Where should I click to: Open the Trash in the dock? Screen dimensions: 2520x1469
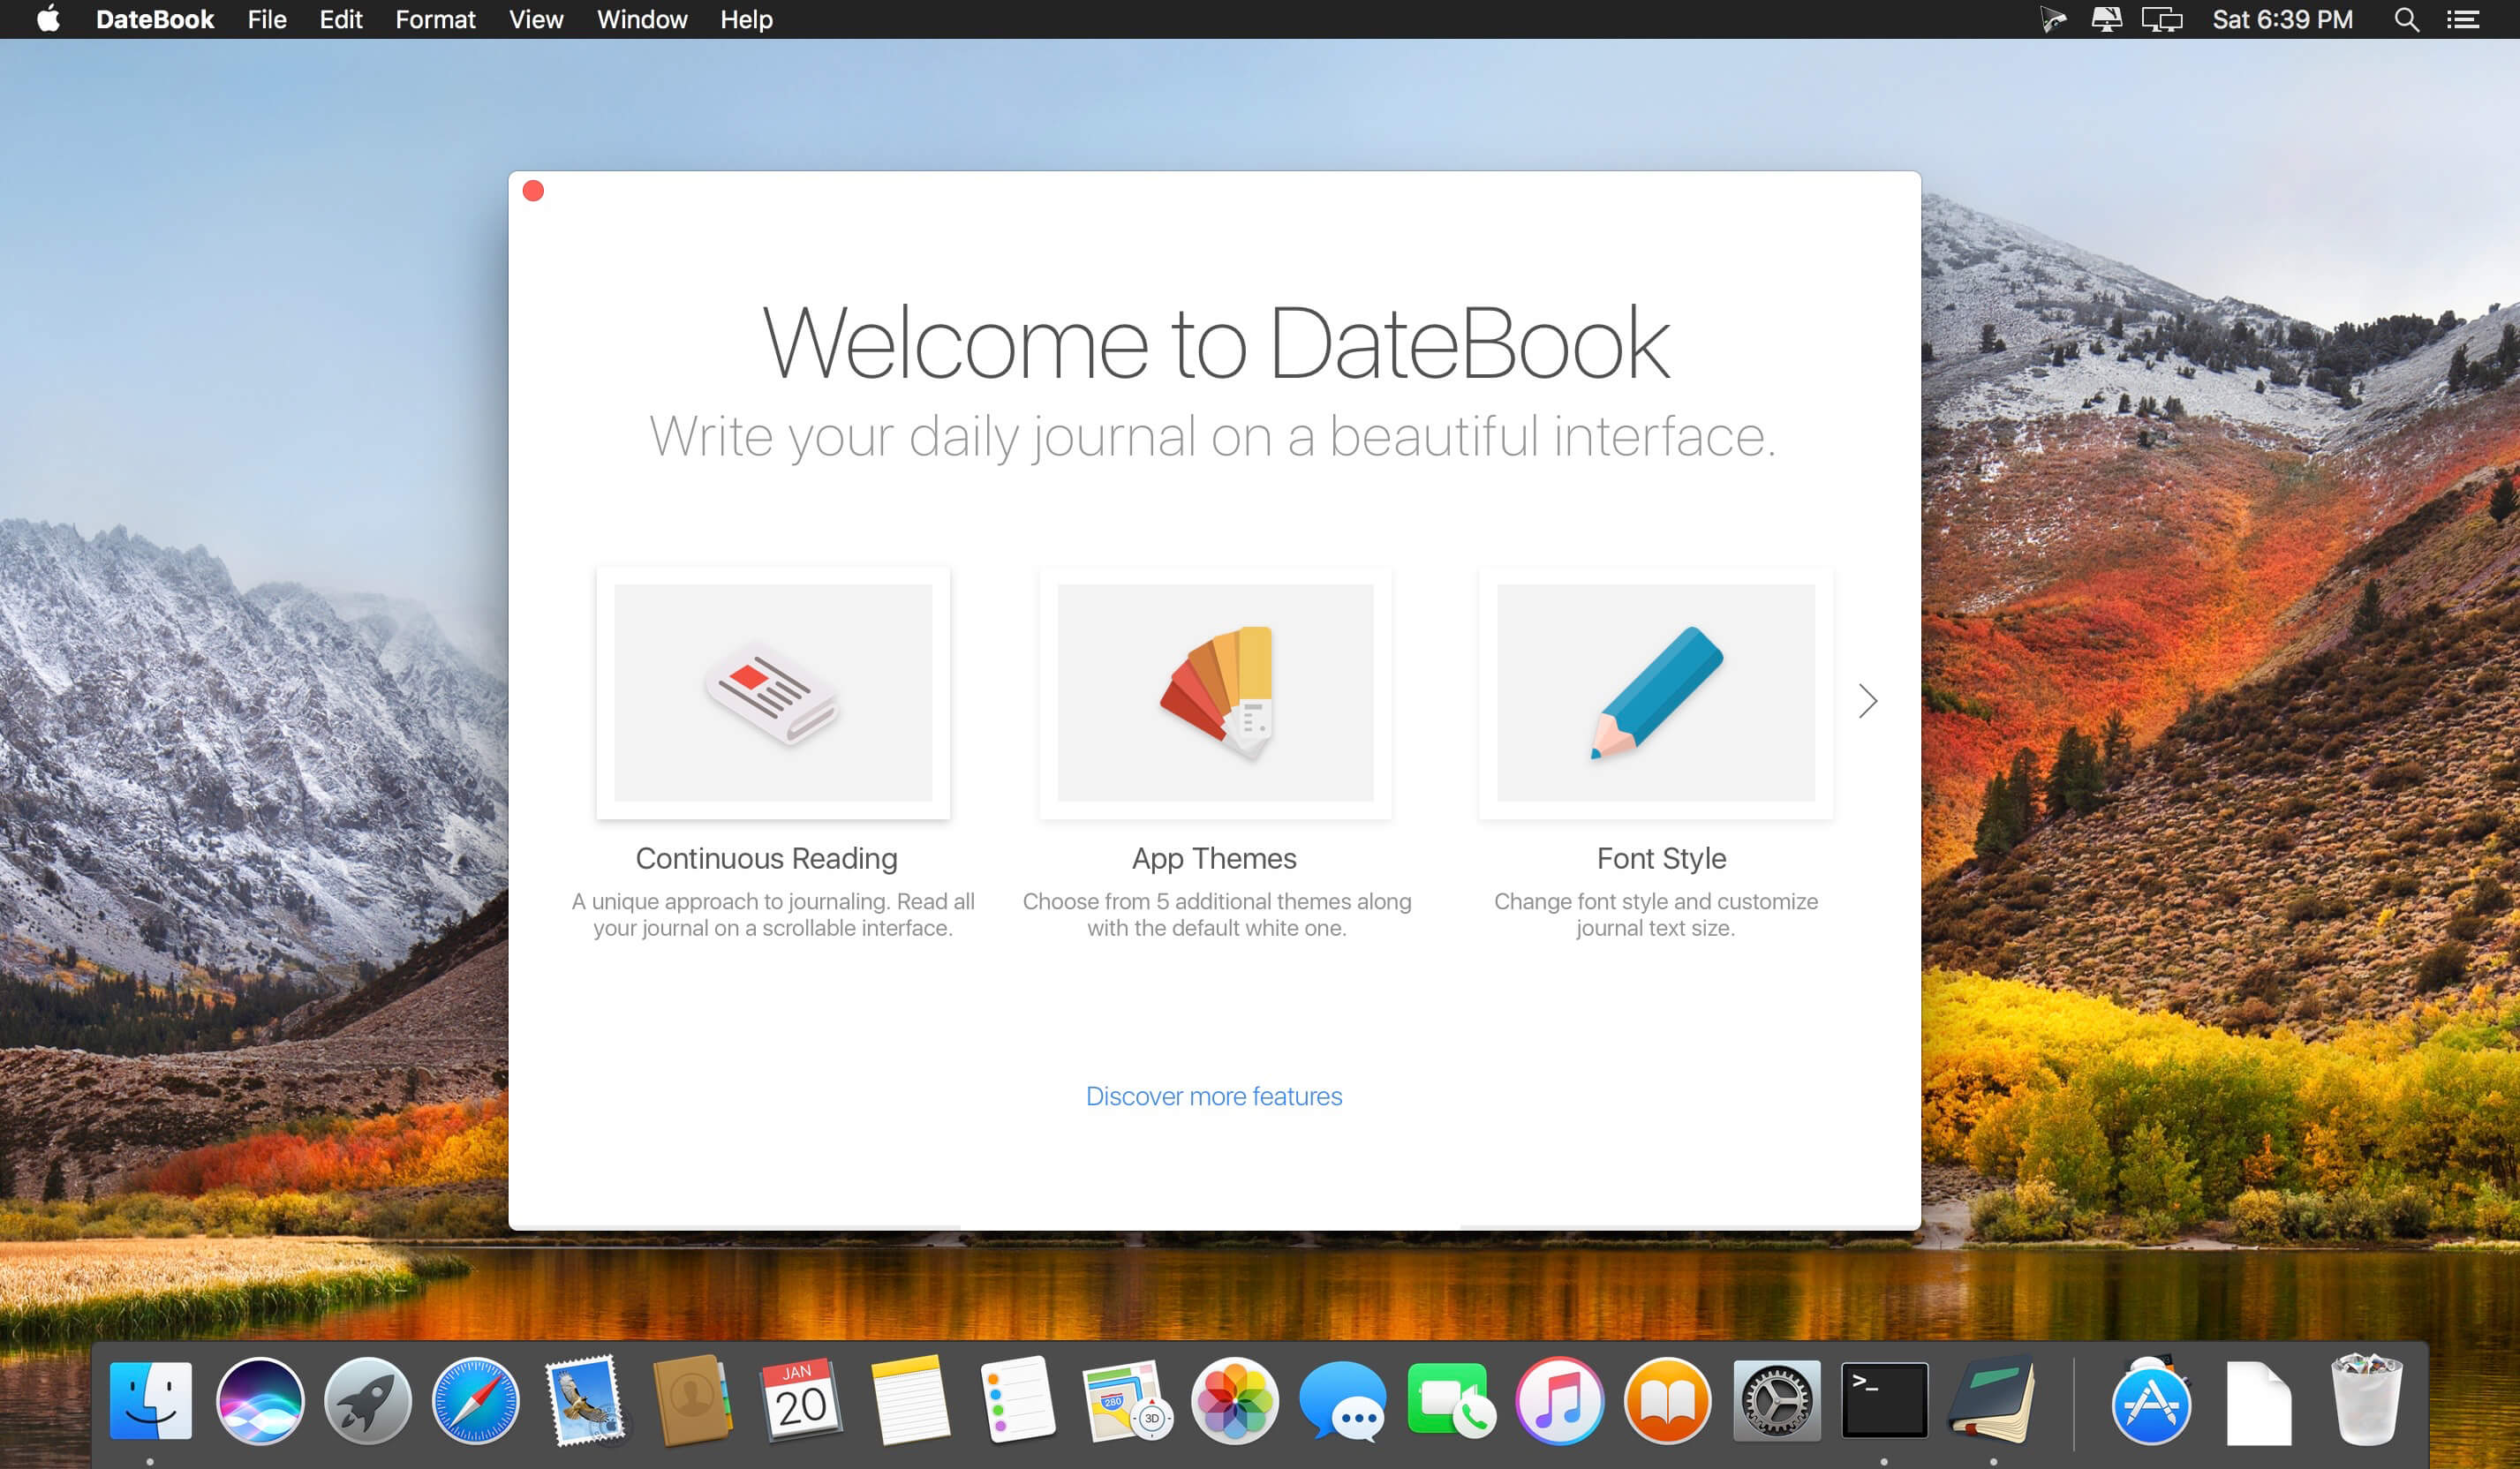pos(2366,1400)
